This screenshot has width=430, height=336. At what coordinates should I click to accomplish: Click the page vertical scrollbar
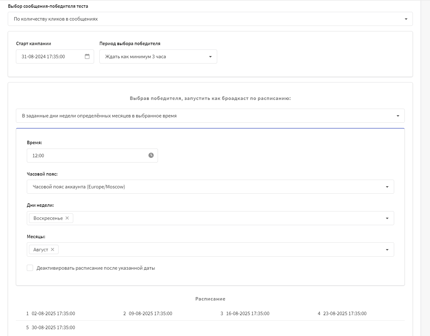425,168
